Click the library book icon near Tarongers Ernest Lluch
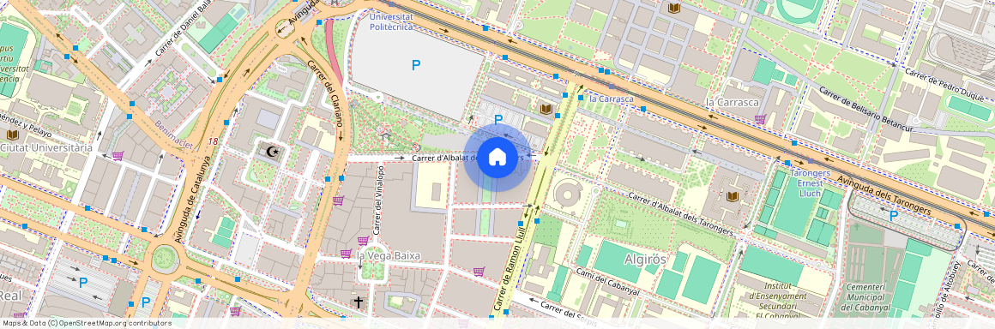 coord(733,196)
